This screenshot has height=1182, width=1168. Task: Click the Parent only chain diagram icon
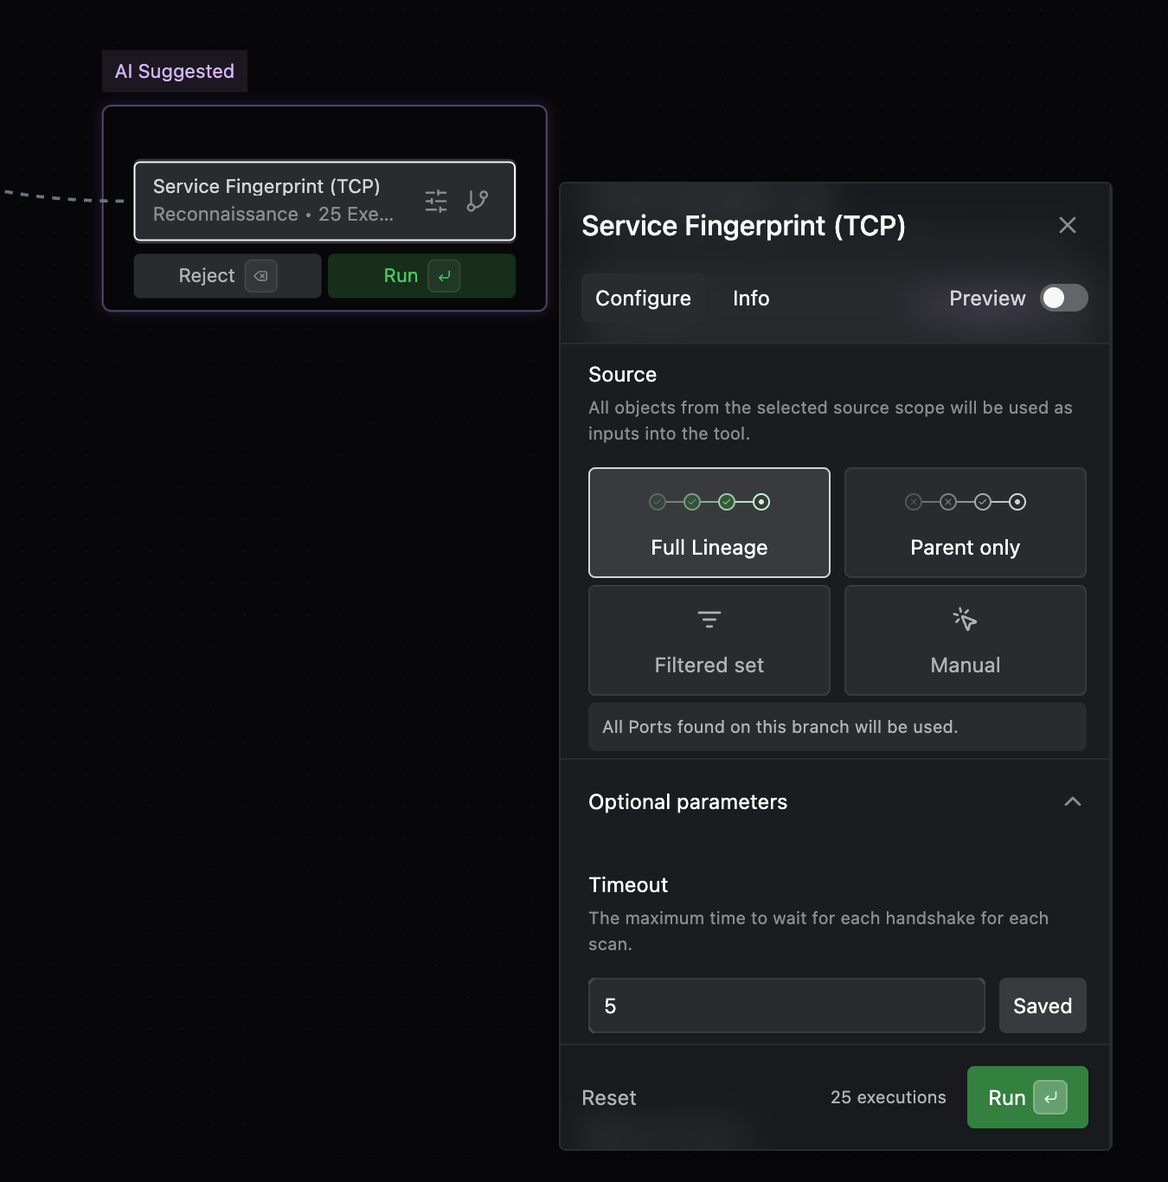[965, 502]
